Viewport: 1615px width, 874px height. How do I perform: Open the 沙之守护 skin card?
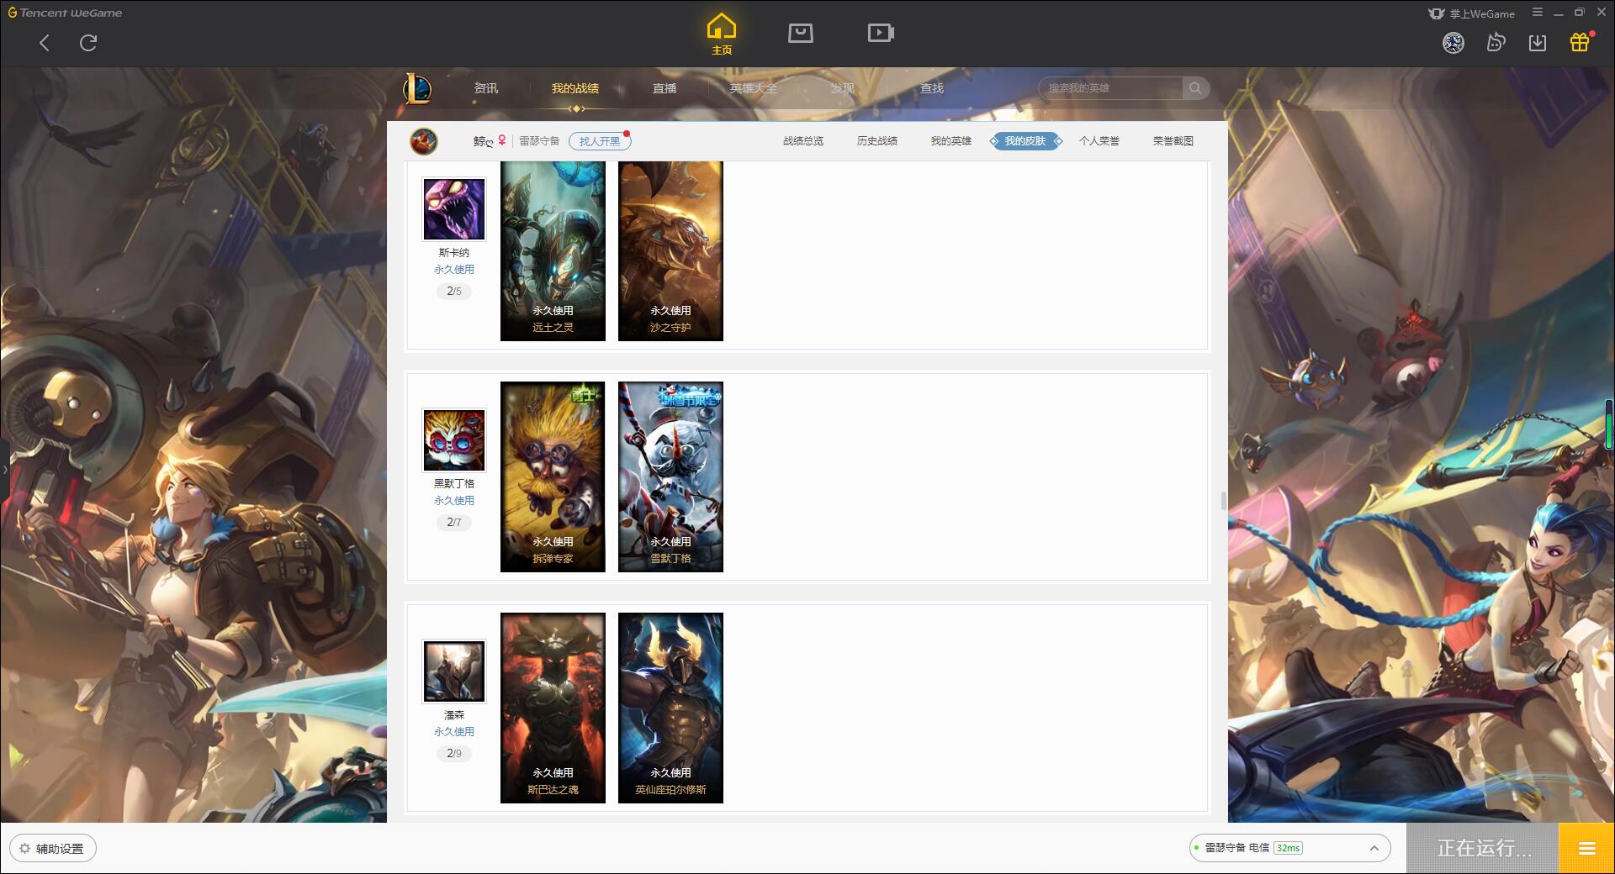670,251
